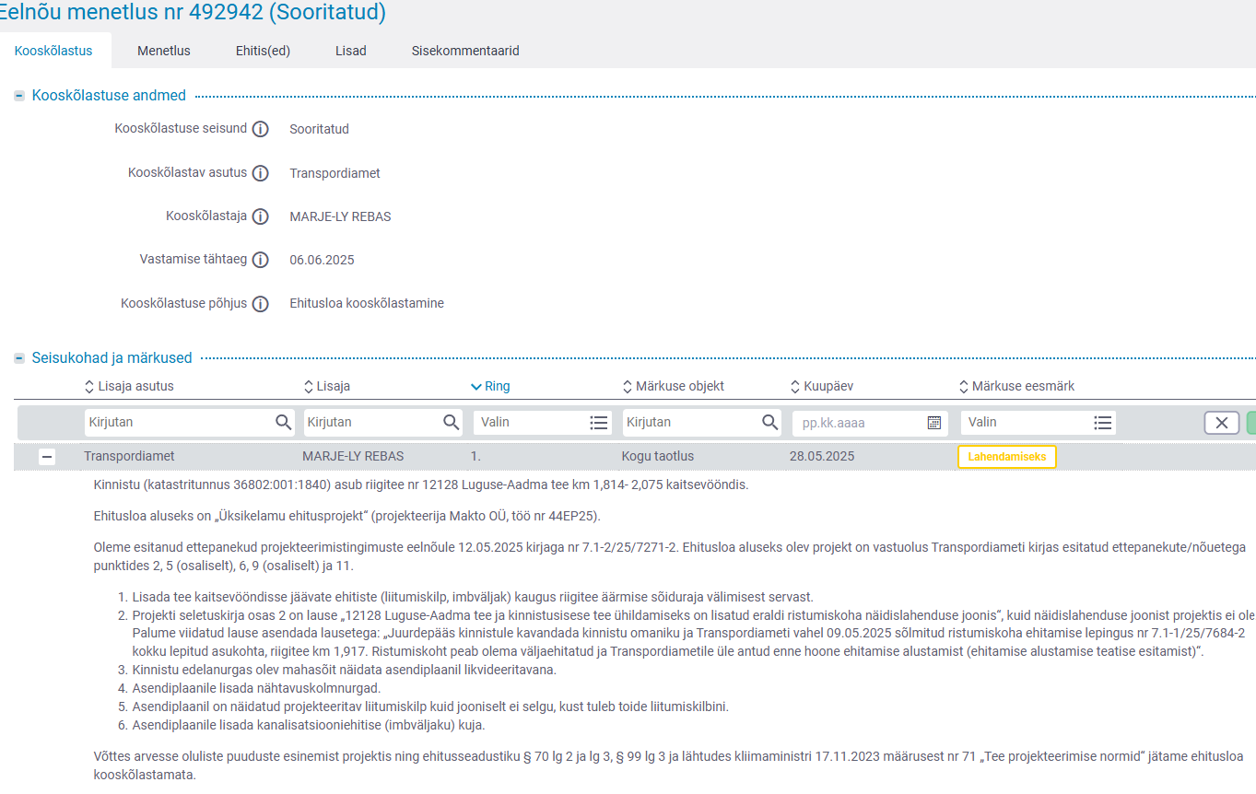Image resolution: width=1256 pixels, height=794 pixels.
Task: Click MARJE-LY REBAS in the remark row
Action: tap(353, 456)
